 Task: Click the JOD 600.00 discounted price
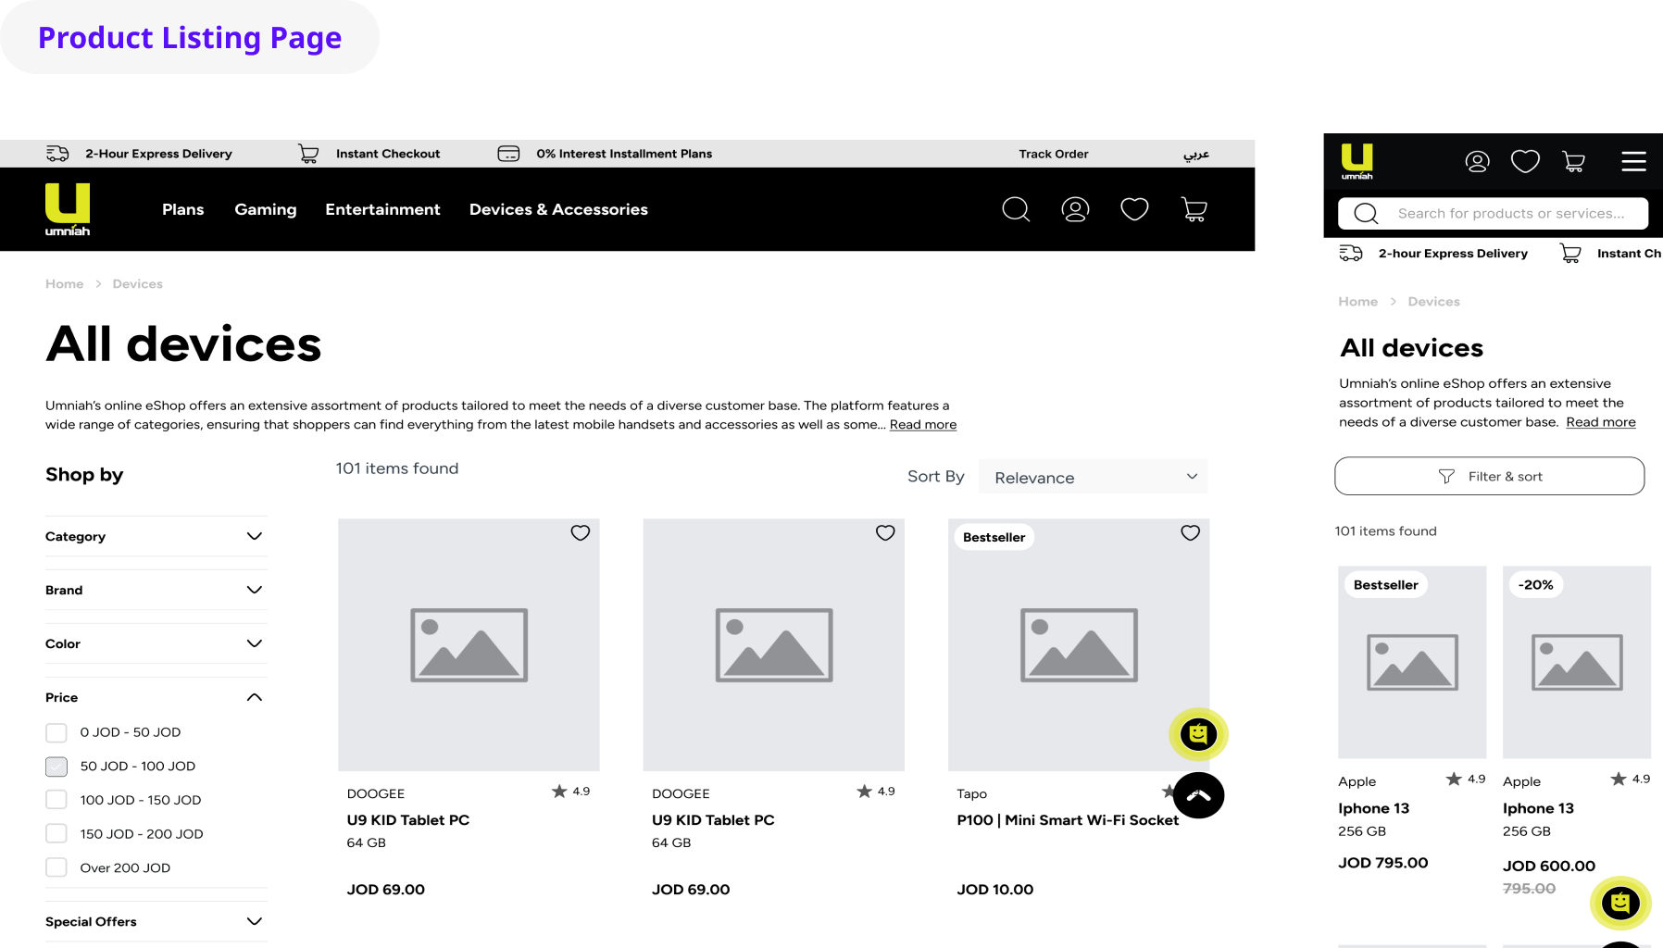point(1549,867)
